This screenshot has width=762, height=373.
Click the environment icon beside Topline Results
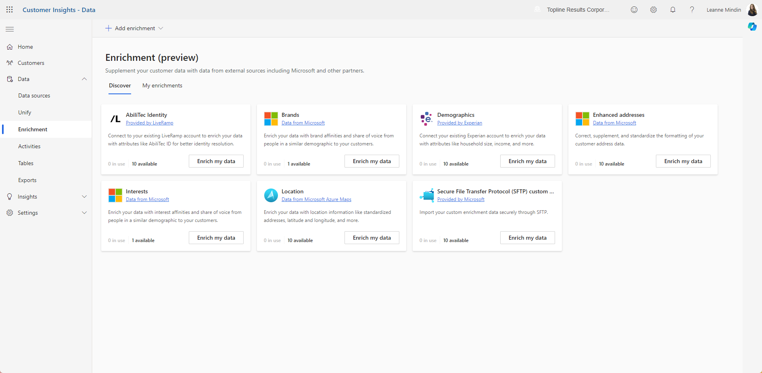(537, 9)
